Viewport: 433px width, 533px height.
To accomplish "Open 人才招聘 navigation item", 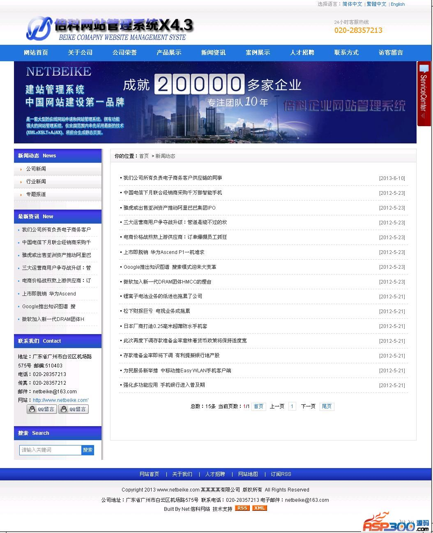I will pyautogui.click(x=302, y=53).
